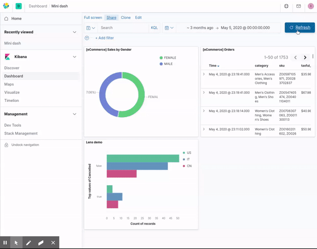This screenshot has width=317, height=249.
Task: Open Timelion in the sidebar
Action: 12,101
